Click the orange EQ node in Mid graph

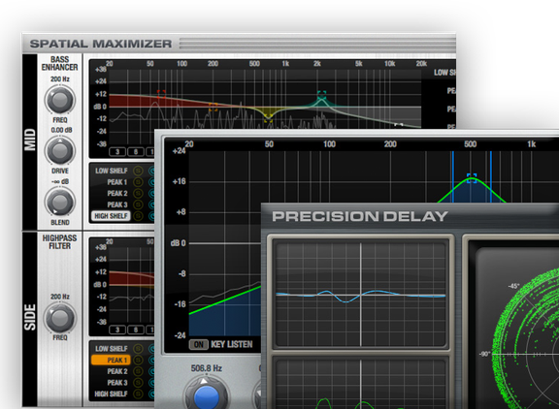click(214, 107)
